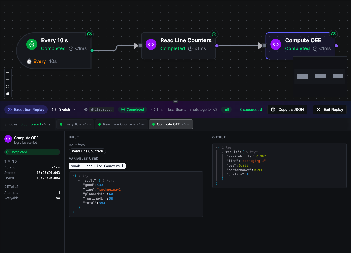Click the green timer icon on Every 10 s node
The height and width of the screenshot is (253, 351).
(x=32, y=44)
